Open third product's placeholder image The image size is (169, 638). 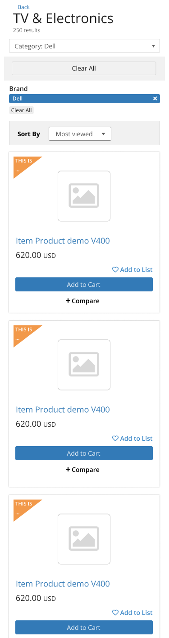tap(84, 539)
